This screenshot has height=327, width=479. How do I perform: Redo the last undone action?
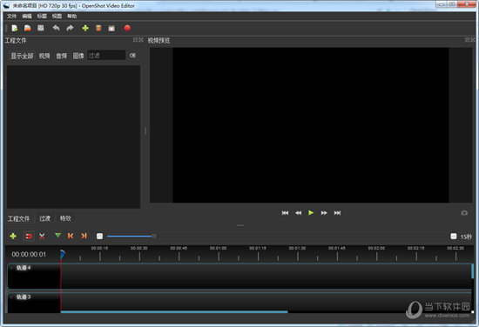(x=70, y=29)
